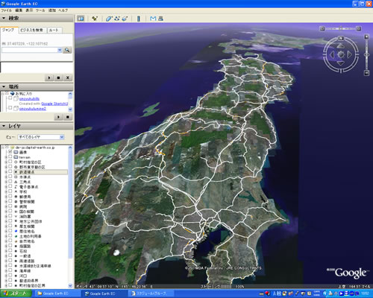Open the search input history dropdown
This screenshot has height=298, width=373.
[x=60, y=50]
